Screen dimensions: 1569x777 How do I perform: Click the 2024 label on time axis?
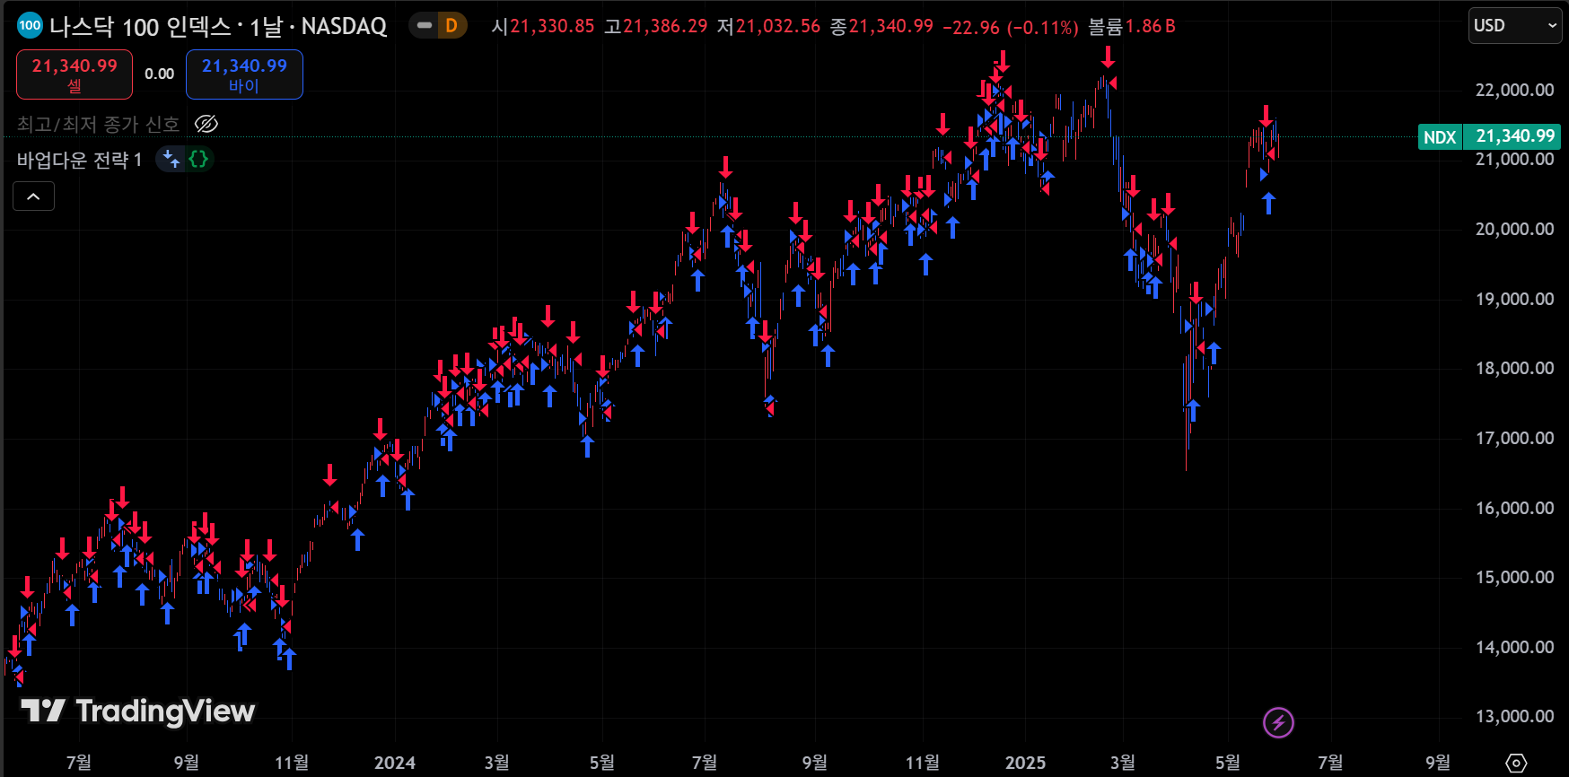(395, 763)
